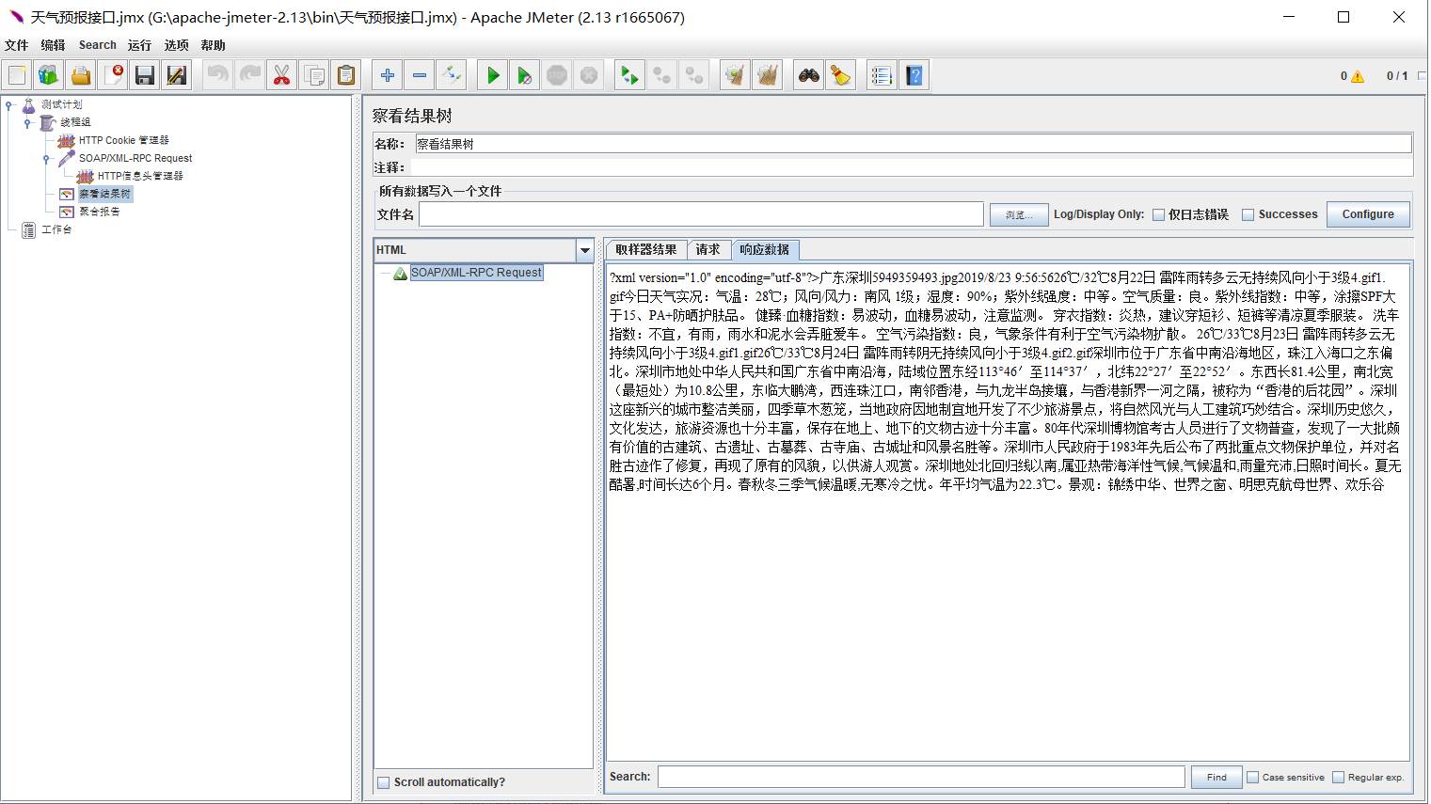Select HTTP信息头管理器 tree item
The width and height of the screenshot is (1431, 804).
click(140, 176)
